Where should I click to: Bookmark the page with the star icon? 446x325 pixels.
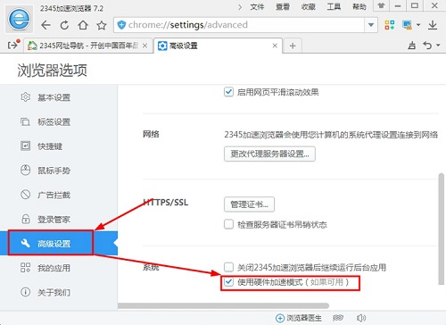102,25
